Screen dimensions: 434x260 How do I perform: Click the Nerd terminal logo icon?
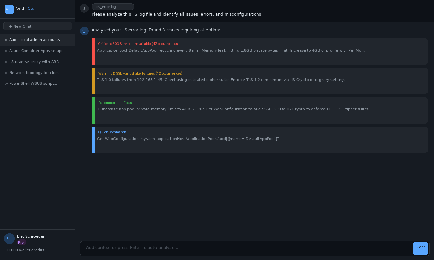[x=9, y=9]
